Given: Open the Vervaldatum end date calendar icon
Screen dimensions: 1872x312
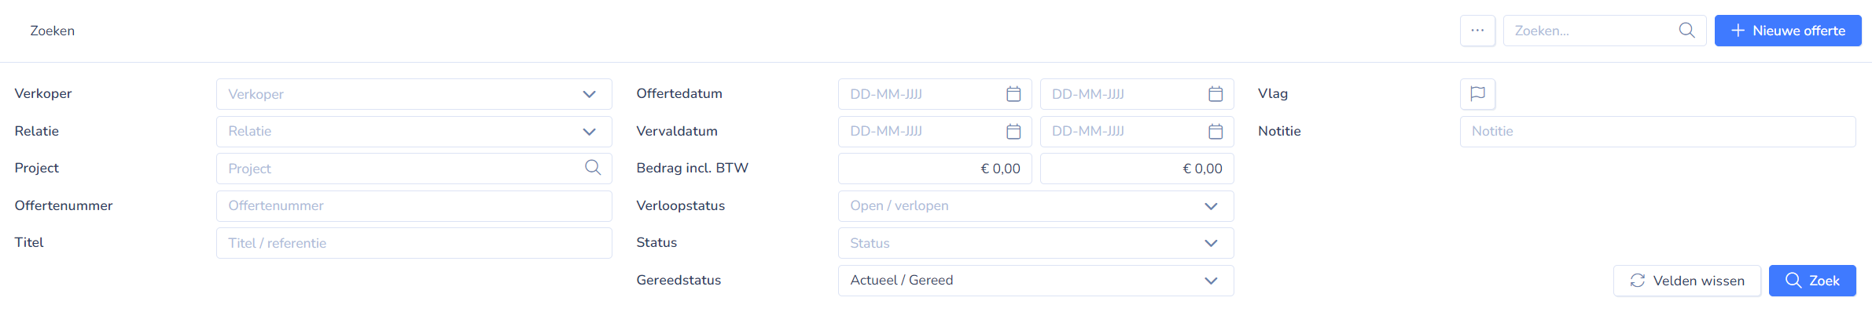Looking at the screenshot, I should [x=1216, y=132].
